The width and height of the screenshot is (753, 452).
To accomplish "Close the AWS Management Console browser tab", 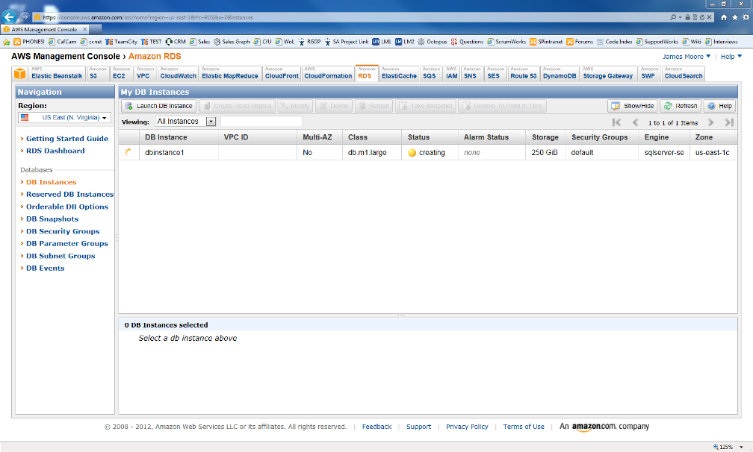I will coord(85,29).
